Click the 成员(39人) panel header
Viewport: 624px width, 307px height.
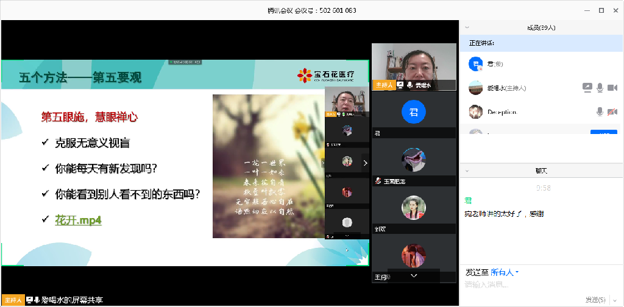[x=541, y=27]
